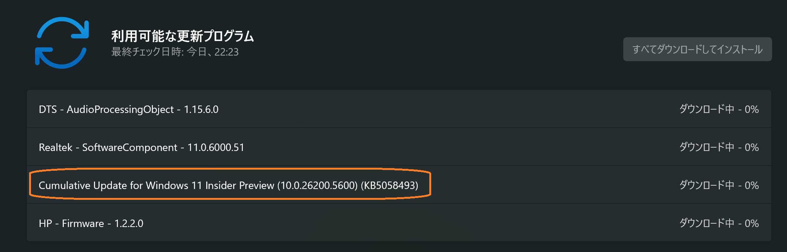
Task: Select the Realtek SoftwareComponent update name
Action: tap(141, 147)
